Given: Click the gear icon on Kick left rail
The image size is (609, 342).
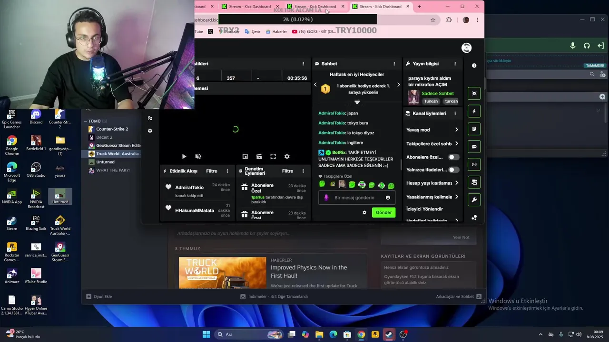Looking at the screenshot, I should coord(150,131).
